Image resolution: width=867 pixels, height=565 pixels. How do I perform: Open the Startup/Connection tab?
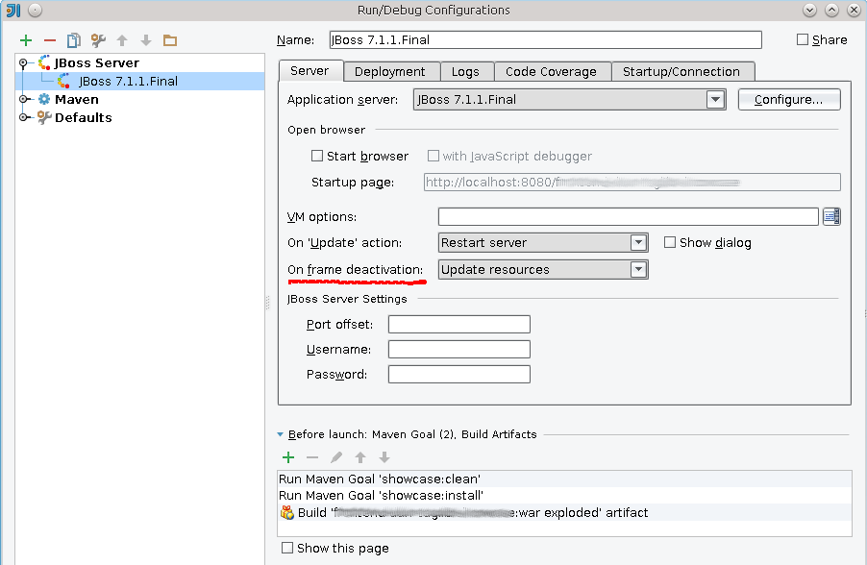pos(681,71)
